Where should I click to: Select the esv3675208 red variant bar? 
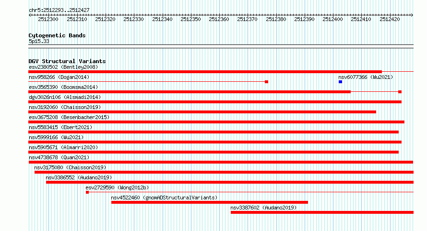pyautogui.click(x=216, y=122)
